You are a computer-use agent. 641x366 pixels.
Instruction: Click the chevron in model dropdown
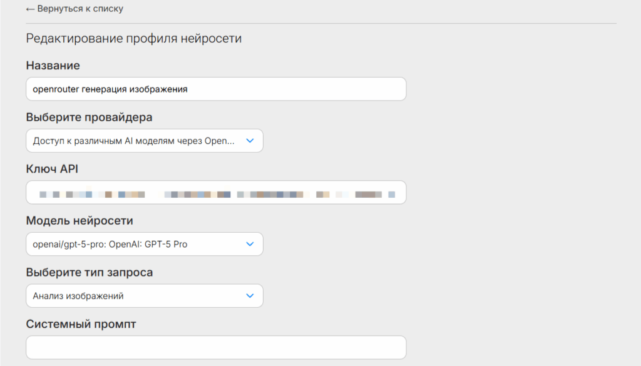[250, 244]
